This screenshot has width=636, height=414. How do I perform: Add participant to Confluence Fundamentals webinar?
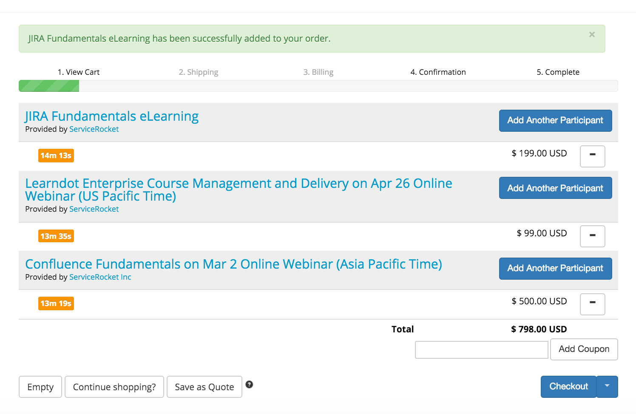coord(555,268)
